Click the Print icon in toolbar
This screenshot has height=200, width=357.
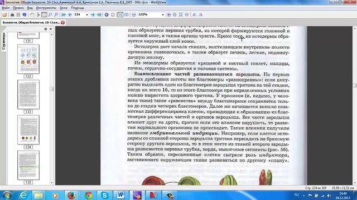tap(12, 15)
